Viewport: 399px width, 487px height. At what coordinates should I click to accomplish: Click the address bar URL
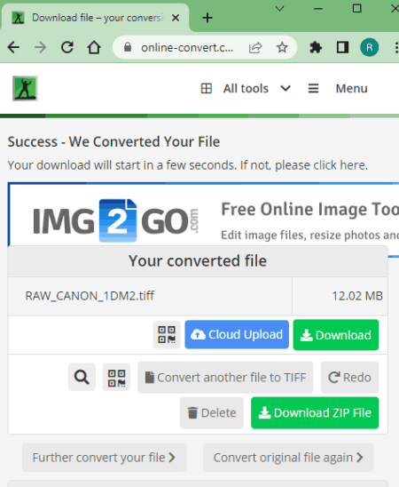(x=187, y=47)
